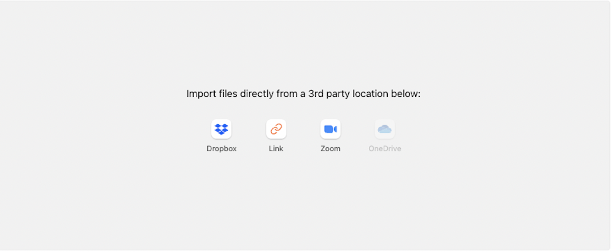
Task: Open the Link import option icon
Action: [276, 129]
